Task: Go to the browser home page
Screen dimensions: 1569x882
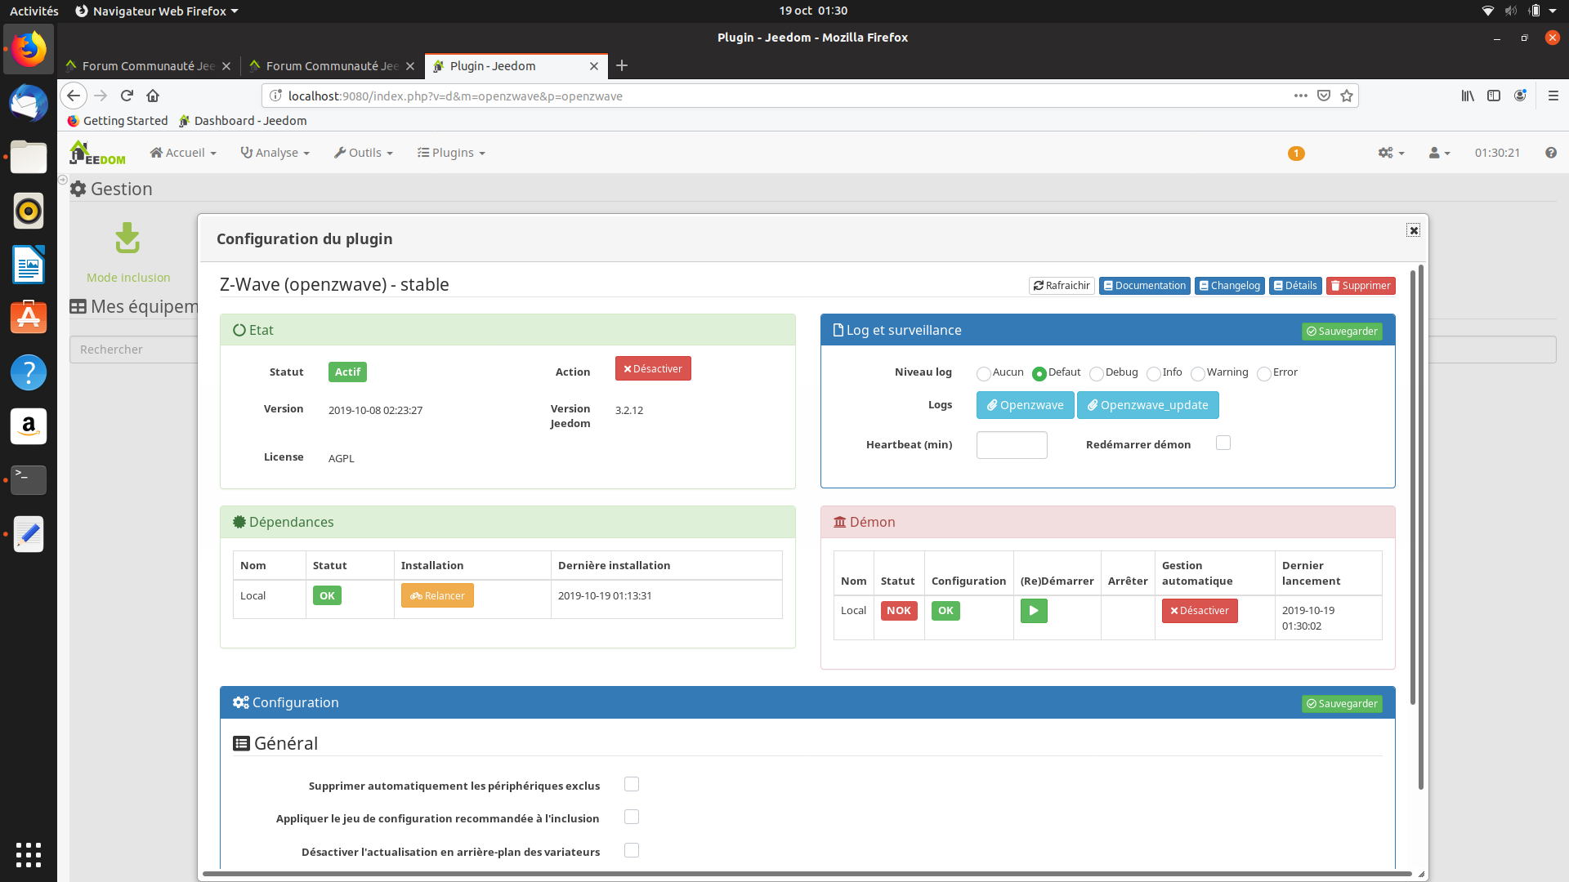Action: click(153, 96)
